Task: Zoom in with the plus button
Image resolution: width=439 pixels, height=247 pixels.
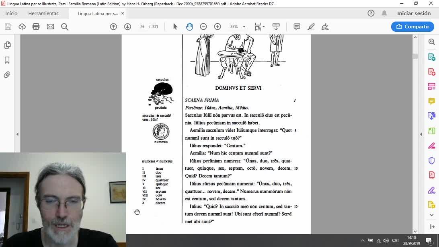Action: click(217, 27)
